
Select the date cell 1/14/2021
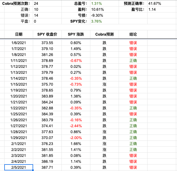(19, 78)
